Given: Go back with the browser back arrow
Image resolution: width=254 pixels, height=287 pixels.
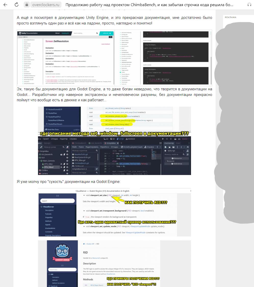Looking at the screenshot, I should (x=5, y=5).
